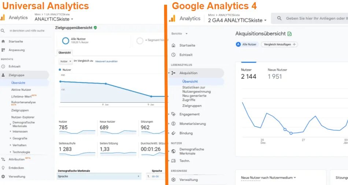The height and width of the screenshot is (185, 348).
Task: Expand the Verhalten tree item
Action: 10,145
